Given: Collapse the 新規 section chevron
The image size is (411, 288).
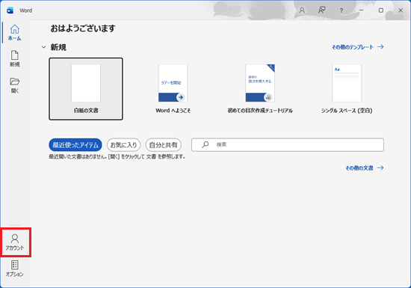Looking at the screenshot, I should click(x=44, y=47).
